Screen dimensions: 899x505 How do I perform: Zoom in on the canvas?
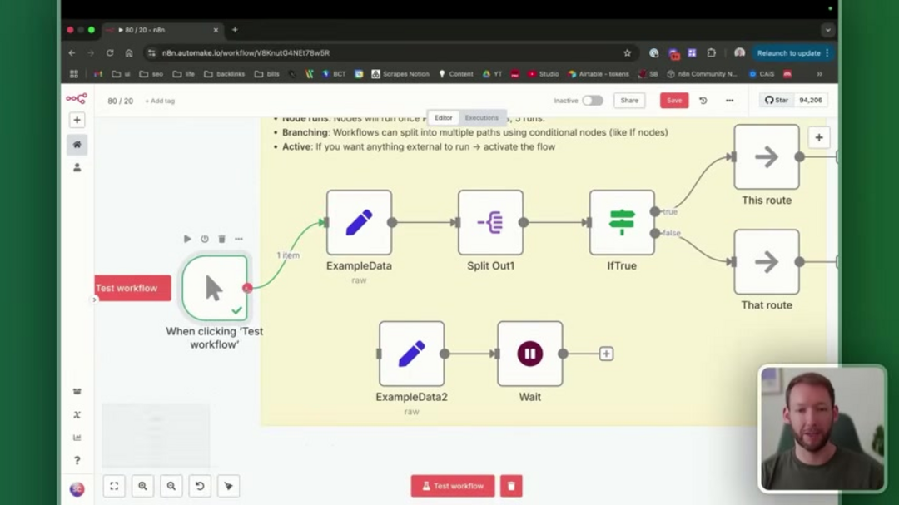coord(142,486)
